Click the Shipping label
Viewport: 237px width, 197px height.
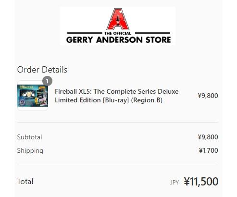(30, 151)
